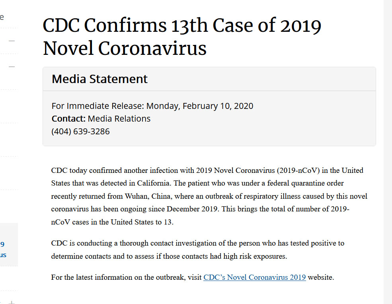The width and height of the screenshot is (392, 304).
Task: Click 'Contact: Media Relations' text
Action: (101, 118)
